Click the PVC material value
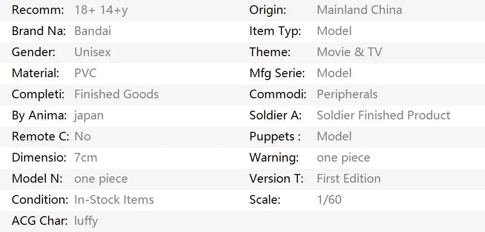485x232 pixels. (x=86, y=73)
